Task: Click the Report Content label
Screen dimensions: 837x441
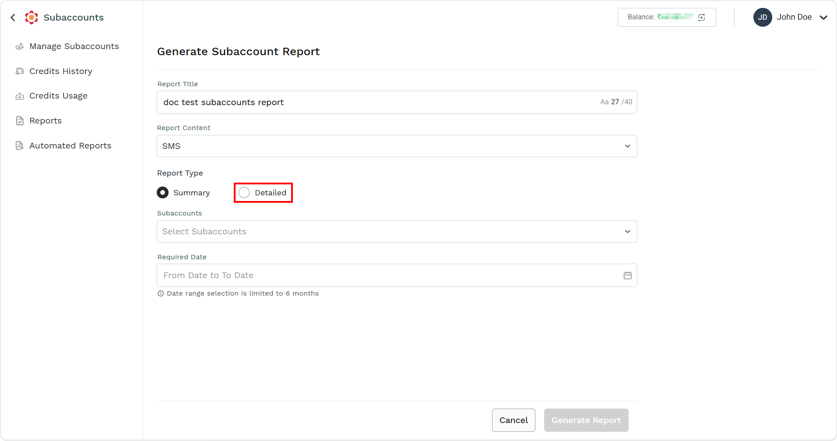Action: [x=183, y=128]
